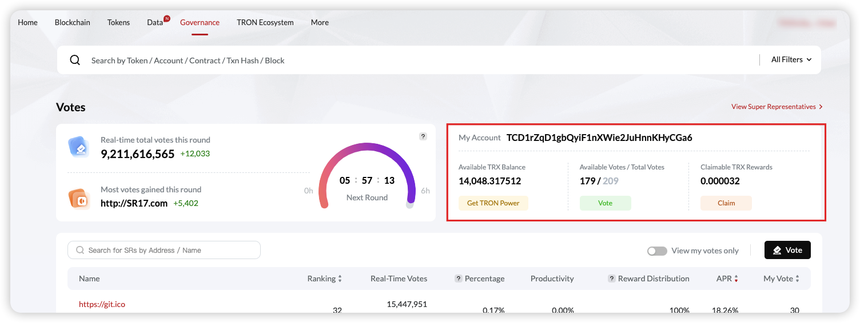Click the http://SR17.com link

[x=134, y=203]
